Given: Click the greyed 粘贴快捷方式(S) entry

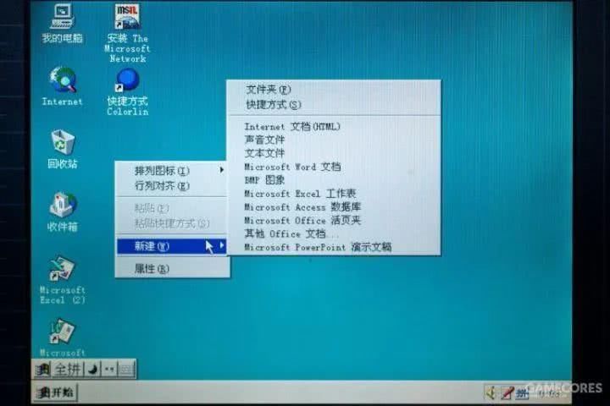Looking at the screenshot, I should point(171,223).
